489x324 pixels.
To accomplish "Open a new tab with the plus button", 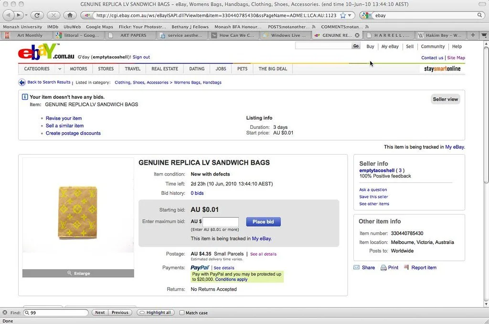I will pos(473,35).
